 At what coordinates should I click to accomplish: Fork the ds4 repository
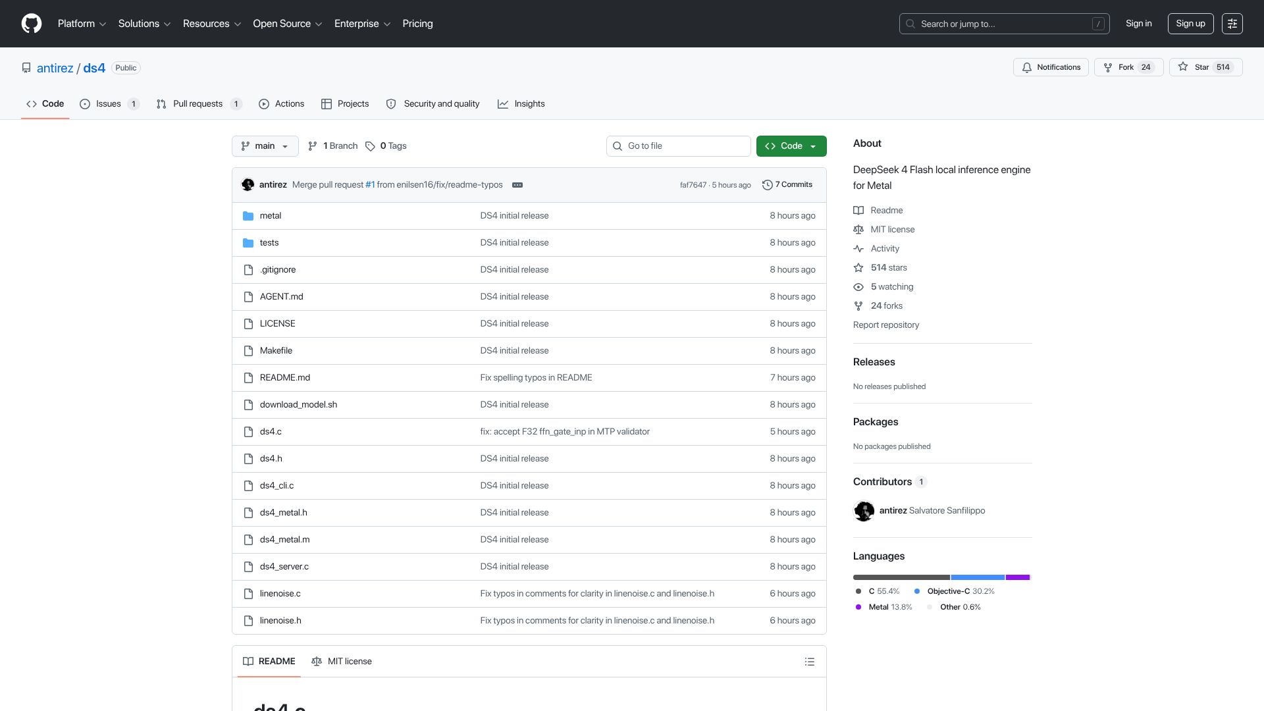tap(1128, 67)
